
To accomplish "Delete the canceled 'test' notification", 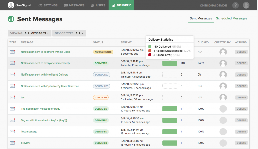I will tap(241, 97).
